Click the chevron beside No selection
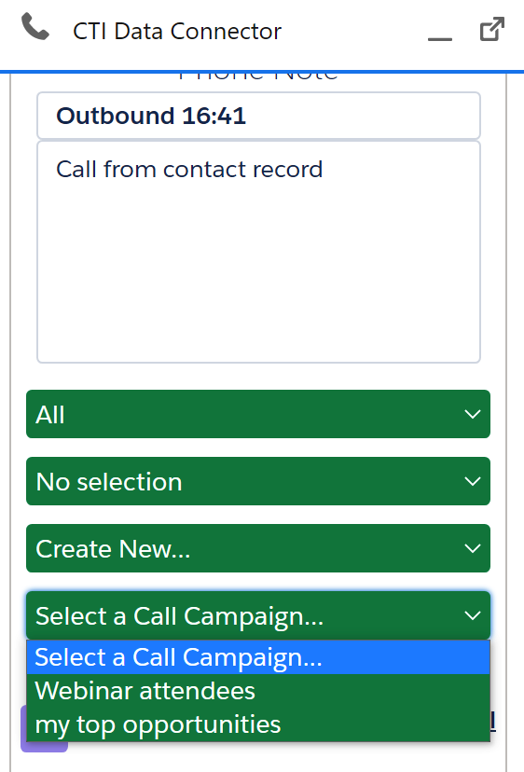Viewport: 524px width, 772px height. click(473, 481)
